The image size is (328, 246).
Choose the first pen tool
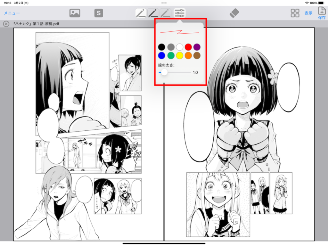click(x=141, y=13)
